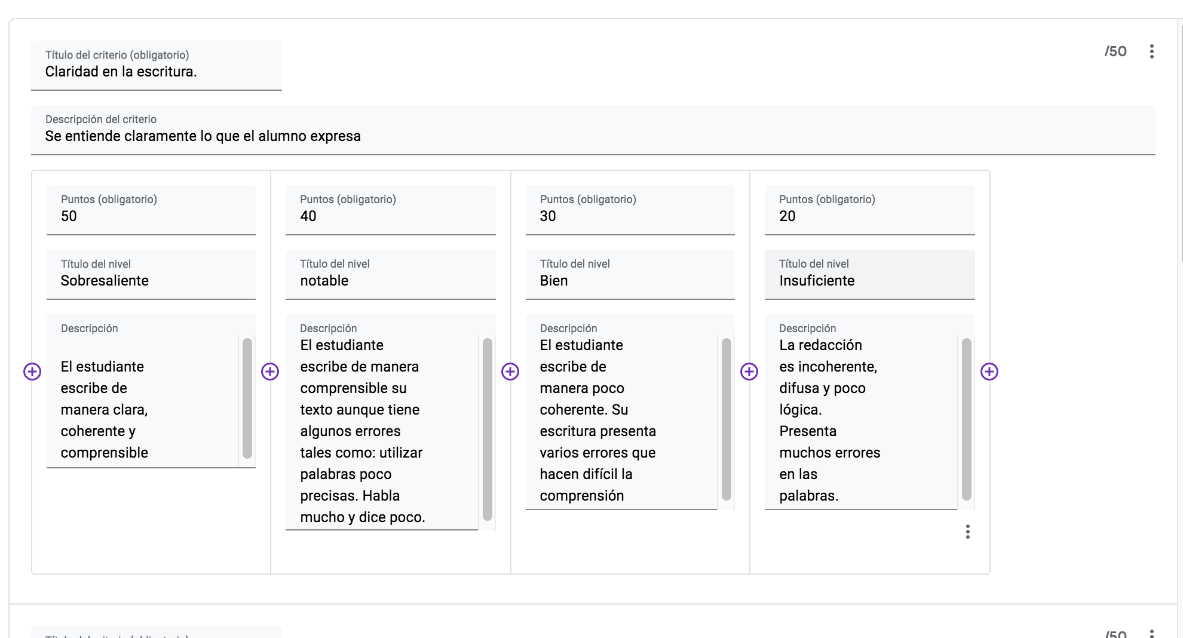Click the Insuficiente level title field
Viewport: 1183px width, 638px height.
869,281
